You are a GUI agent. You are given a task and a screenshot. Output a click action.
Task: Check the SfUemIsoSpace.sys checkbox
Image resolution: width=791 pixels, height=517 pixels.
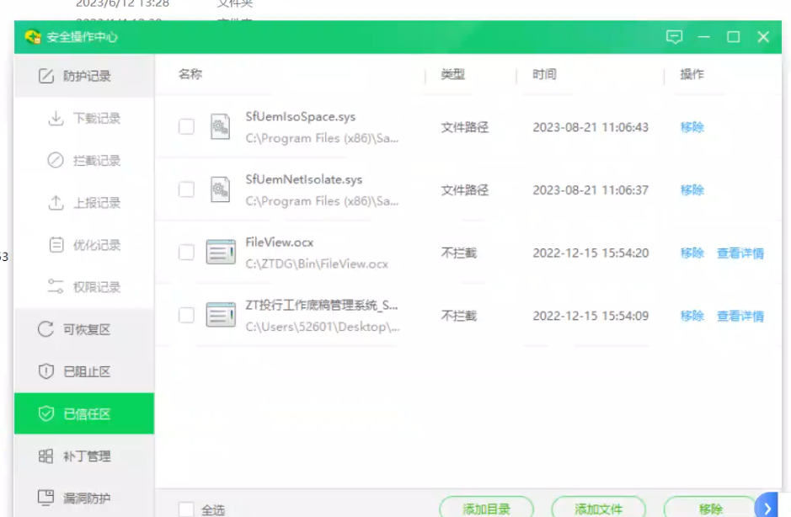[186, 127]
